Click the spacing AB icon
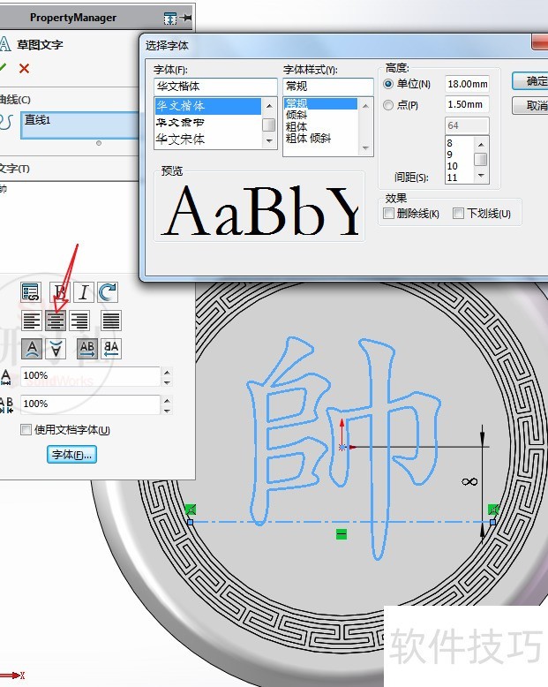 (x=6, y=404)
